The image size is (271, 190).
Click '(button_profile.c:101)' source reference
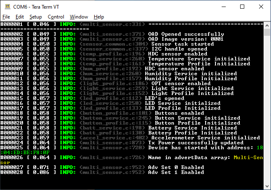(115, 113)
